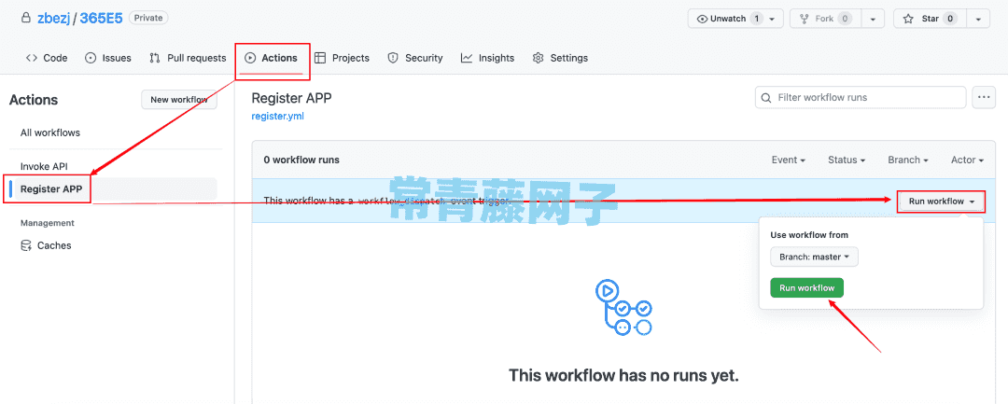
Task: Click the '0 workflow runs' text
Action: 301,160
